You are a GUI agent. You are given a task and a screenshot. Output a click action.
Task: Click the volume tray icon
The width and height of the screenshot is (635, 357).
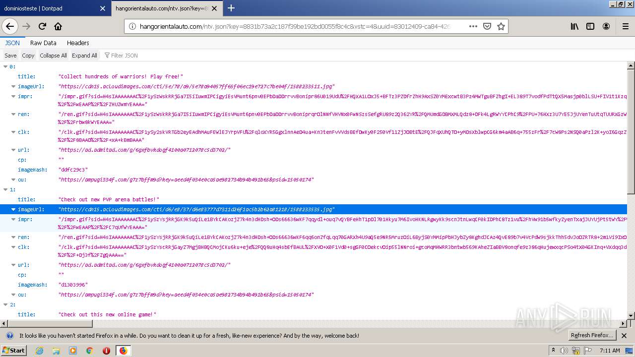point(564,351)
